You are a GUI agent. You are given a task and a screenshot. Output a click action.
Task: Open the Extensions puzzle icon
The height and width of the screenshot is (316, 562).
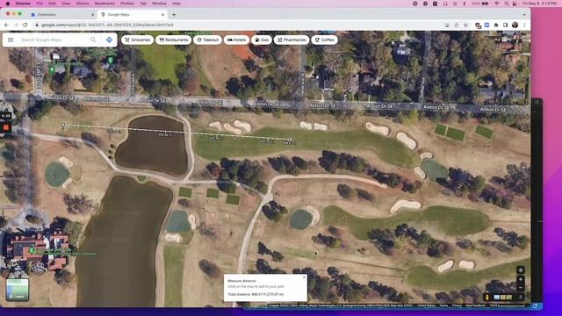point(496,25)
